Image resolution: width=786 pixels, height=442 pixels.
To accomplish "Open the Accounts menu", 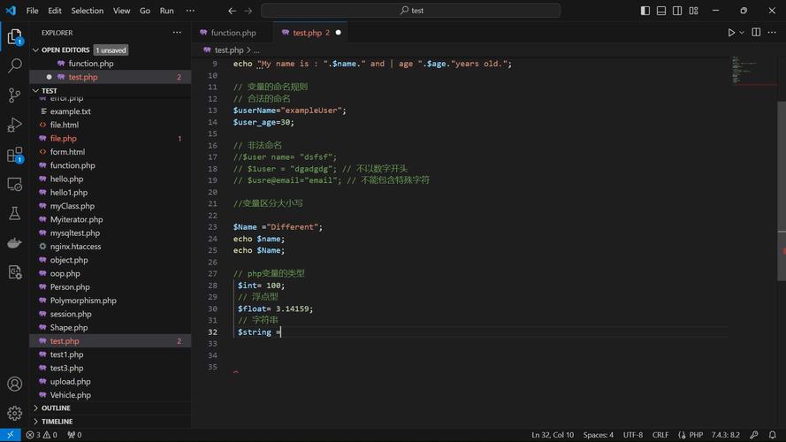I will [x=14, y=384].
